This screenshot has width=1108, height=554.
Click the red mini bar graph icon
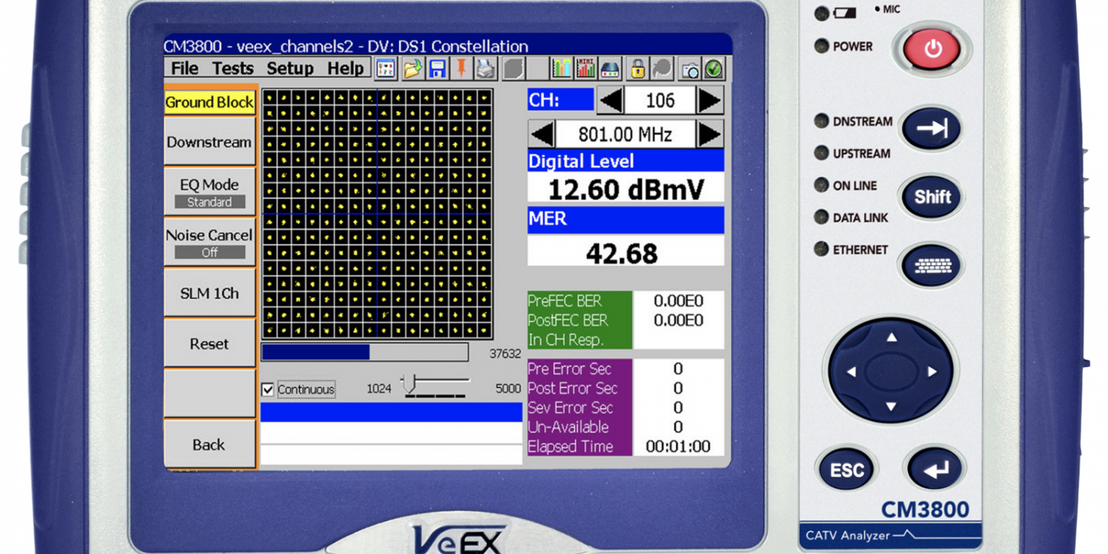587,69
